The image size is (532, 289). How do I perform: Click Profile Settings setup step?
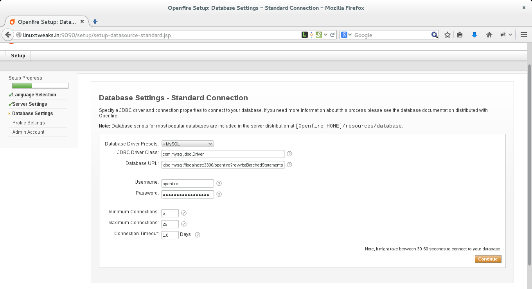(29, 123)
